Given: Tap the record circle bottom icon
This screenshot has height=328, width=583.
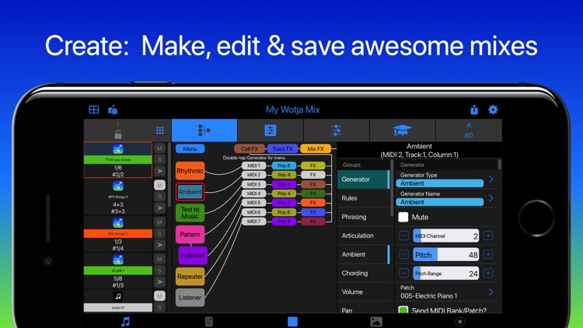Looking at the screenshot, I should (460, 322).
